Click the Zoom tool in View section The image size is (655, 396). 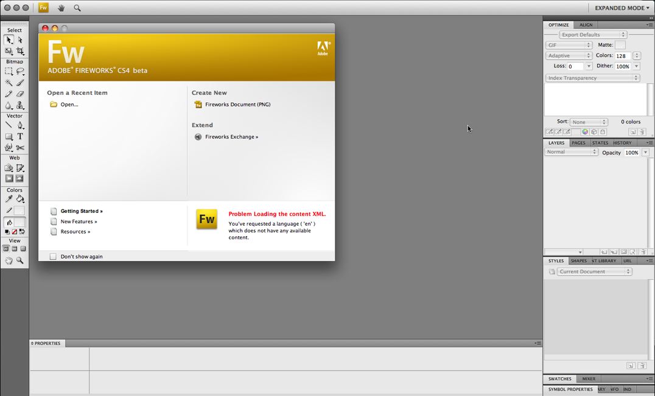20,260
